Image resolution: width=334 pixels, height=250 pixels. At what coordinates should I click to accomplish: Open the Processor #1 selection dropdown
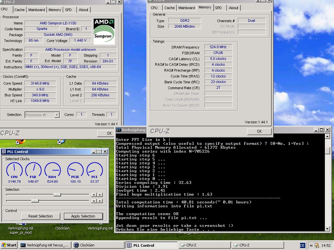(42, 115)
